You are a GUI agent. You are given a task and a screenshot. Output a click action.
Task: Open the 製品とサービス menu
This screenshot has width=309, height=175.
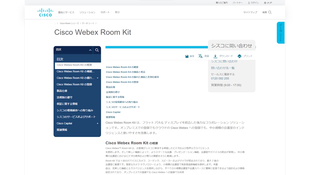tap(66, 12)
